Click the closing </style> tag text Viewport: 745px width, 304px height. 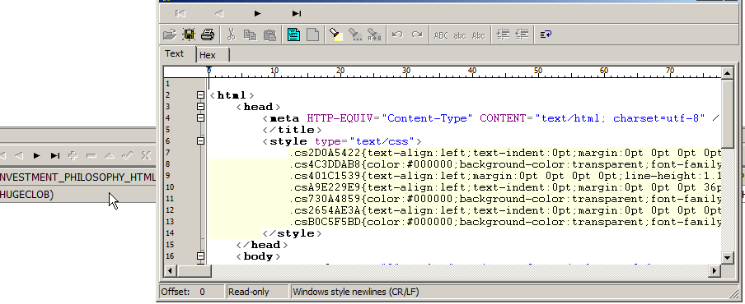(x=292, y=233)
